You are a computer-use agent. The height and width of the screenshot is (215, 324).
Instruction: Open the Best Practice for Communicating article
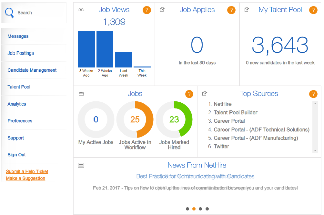click(194, 176)
